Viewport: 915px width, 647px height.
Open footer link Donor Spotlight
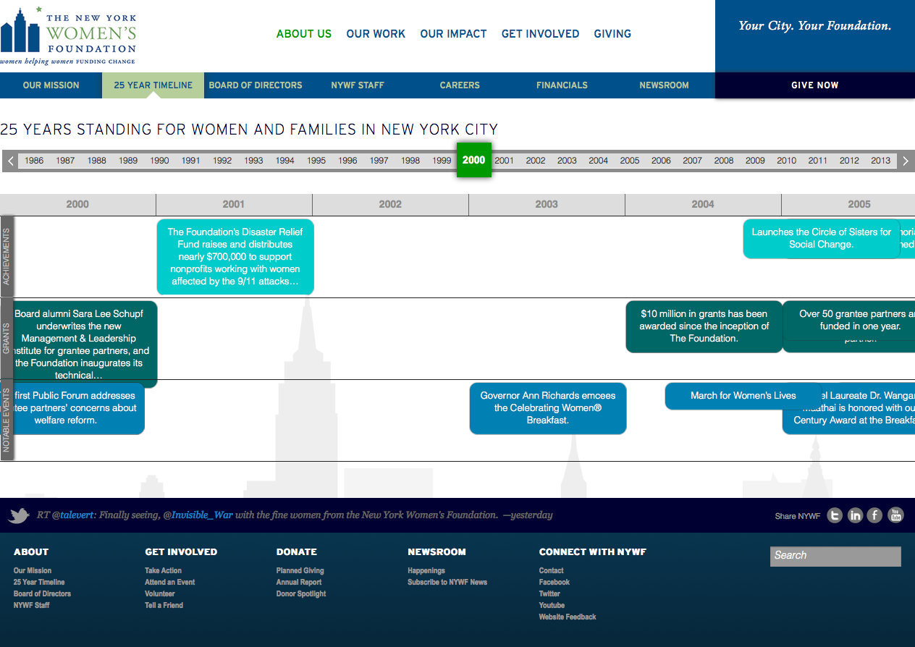coord(301,593)
